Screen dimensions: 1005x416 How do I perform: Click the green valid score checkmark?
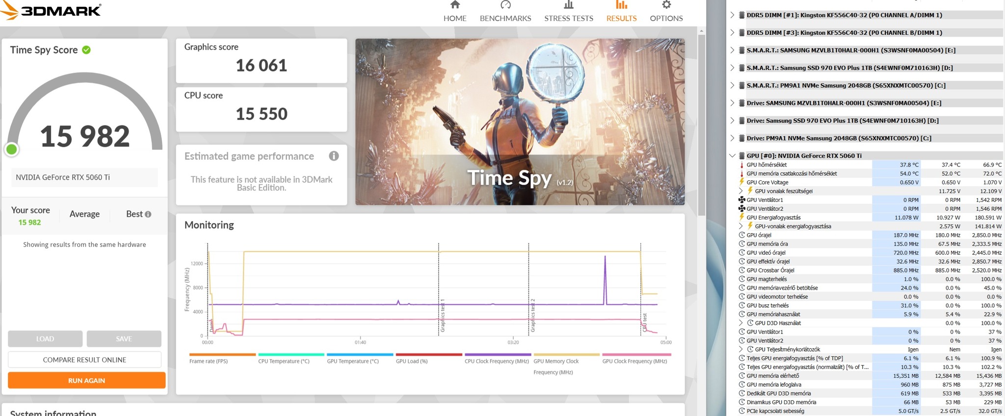86,50
